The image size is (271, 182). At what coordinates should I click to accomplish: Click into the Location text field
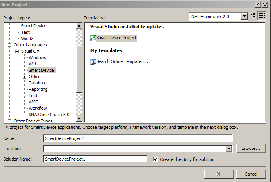[135, 149]
